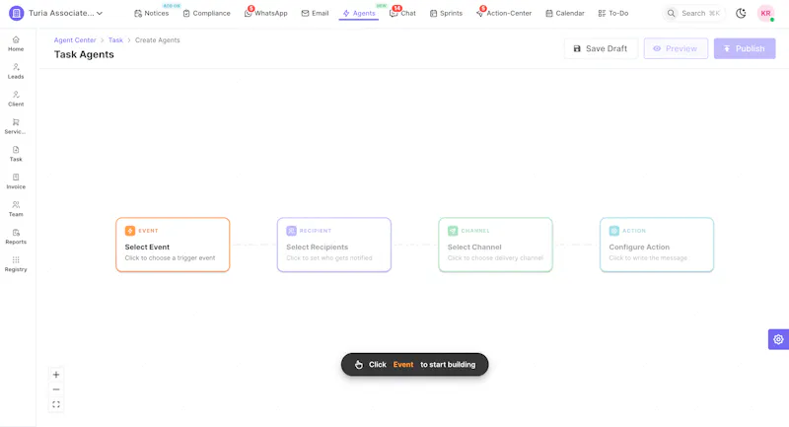
Task: Click the 'Task Agents' heading
Action: (x=84, y=54)
